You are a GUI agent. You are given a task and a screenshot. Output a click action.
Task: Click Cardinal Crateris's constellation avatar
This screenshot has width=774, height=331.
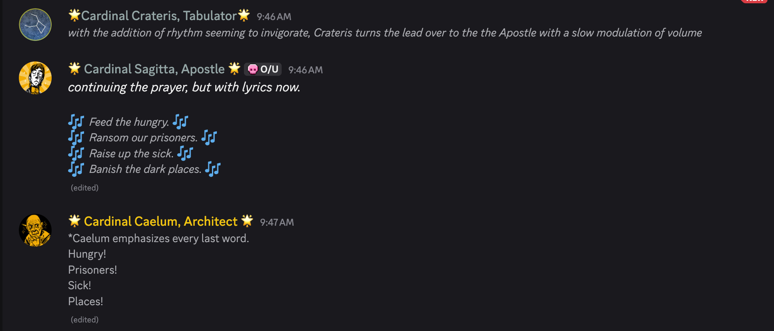pos(35,25)
